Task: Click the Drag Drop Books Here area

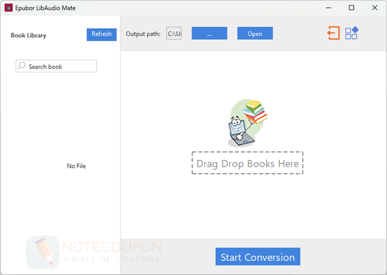Action: coord(248,163)
